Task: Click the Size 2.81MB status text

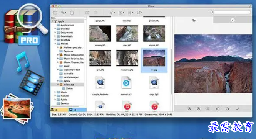Action: coord(59,114)
